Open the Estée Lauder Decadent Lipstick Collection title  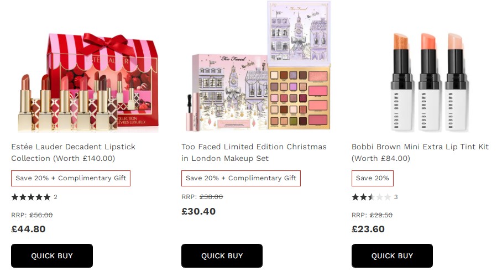(x=74, y=153)
